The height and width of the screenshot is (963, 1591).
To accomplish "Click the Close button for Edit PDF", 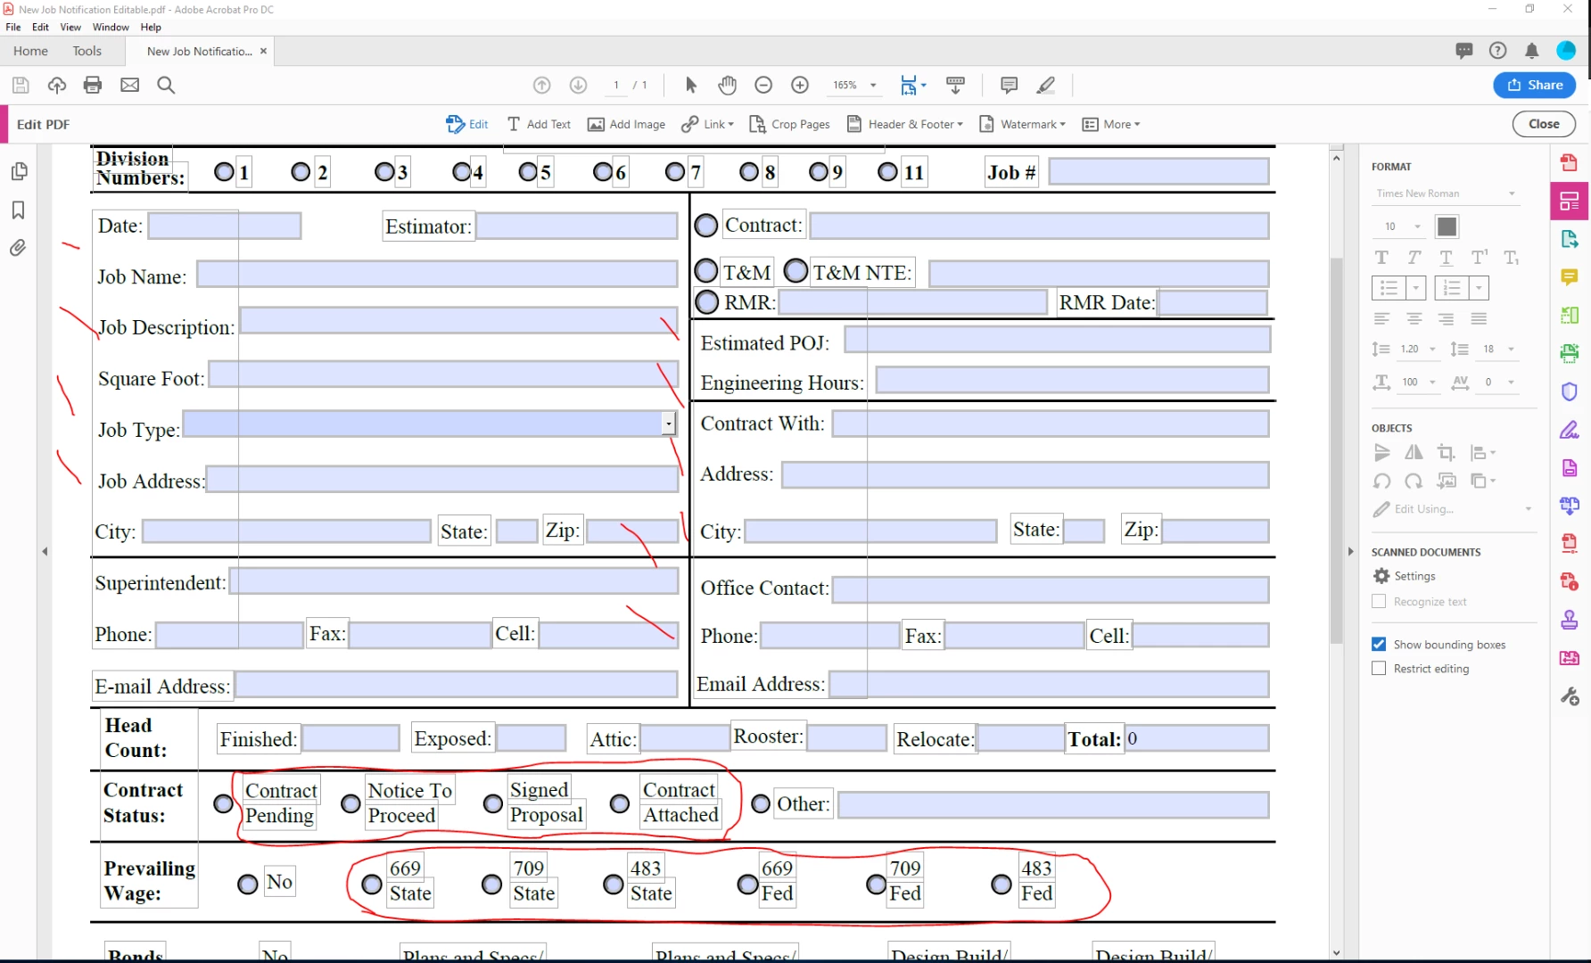I will [1544, 124].
